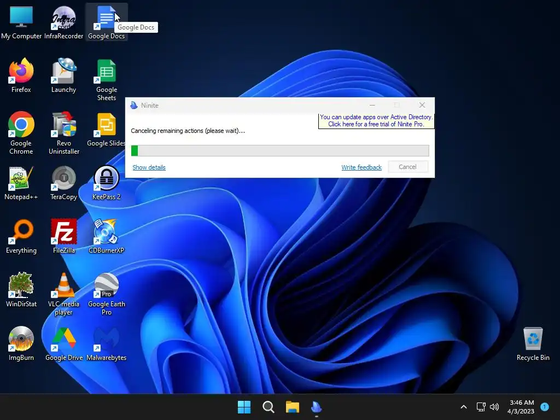Open the Windows Start menu
560x420 pixels.
pos(244,407)
